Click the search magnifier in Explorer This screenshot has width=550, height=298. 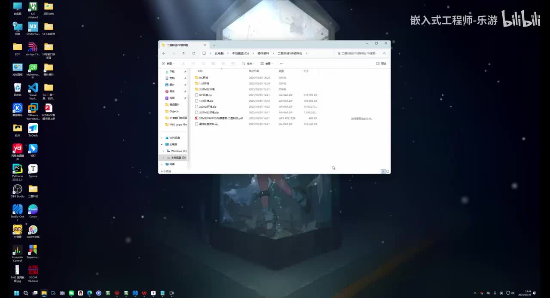pyautogui.click(x=384, y=53)
